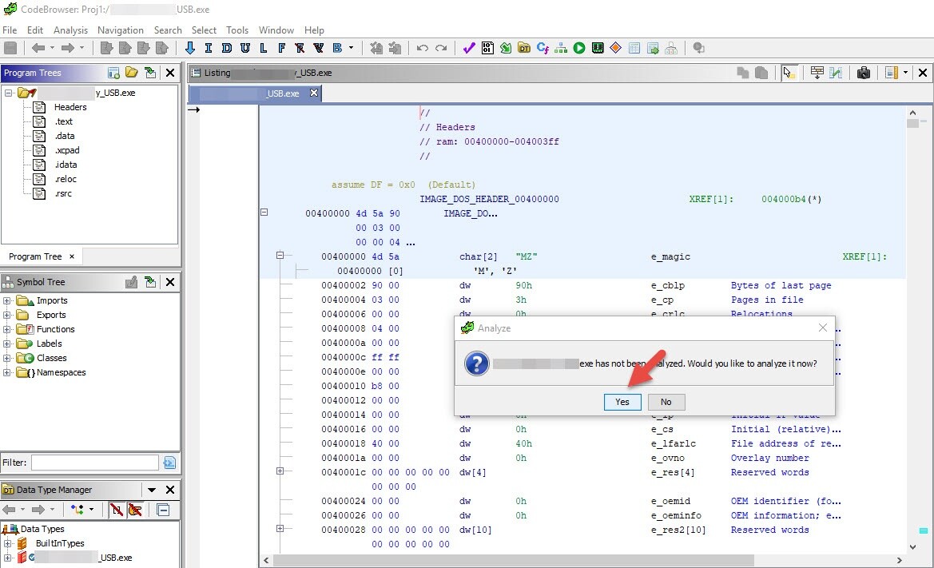Click the blue down-arrow navigation icon
The width and height of the screenshot is (934, 568).
point(190,48)
